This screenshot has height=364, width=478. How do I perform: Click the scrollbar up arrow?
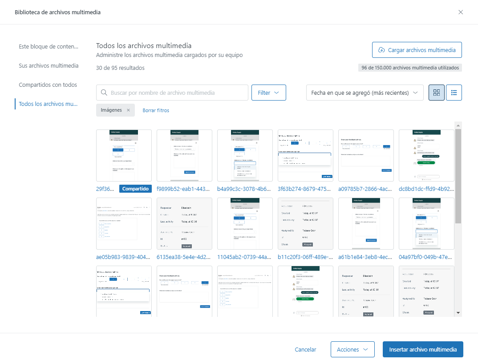click(458, 125)
